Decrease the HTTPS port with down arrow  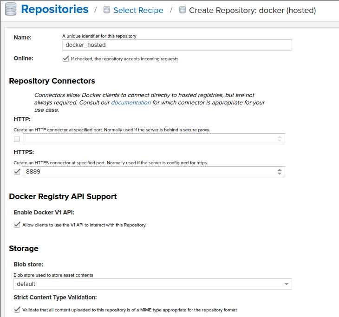(x=279, y=174)
